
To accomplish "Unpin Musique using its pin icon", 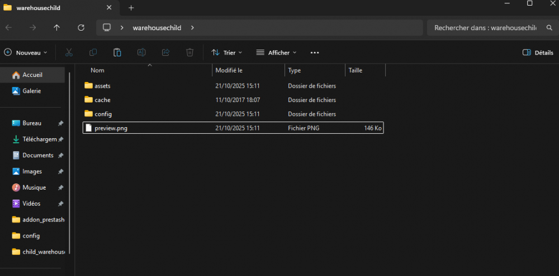I will [x=60, y=187].
